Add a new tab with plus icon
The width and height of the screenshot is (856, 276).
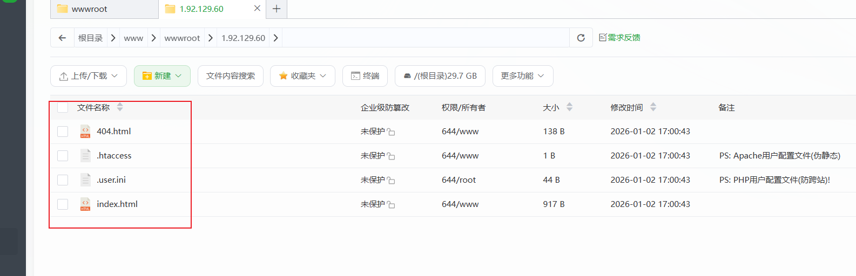tap(277, 9)
